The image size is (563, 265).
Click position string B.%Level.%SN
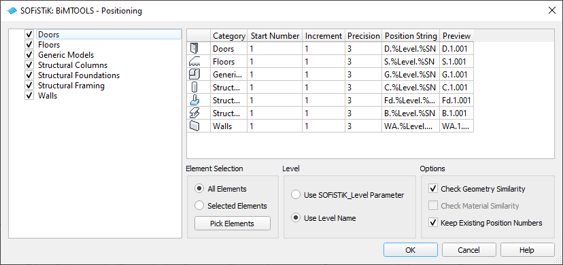coord(411,113)
